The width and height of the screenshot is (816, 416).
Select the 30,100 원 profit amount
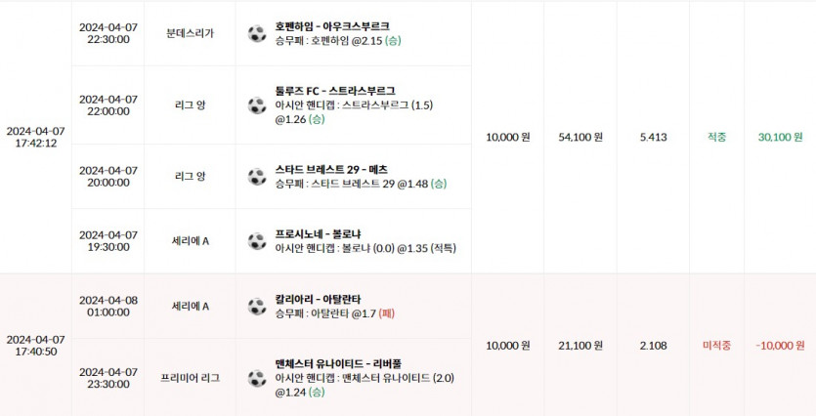coord(780,137)
